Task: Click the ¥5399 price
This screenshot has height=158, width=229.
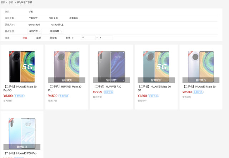Action: click(x=8, y=96)
